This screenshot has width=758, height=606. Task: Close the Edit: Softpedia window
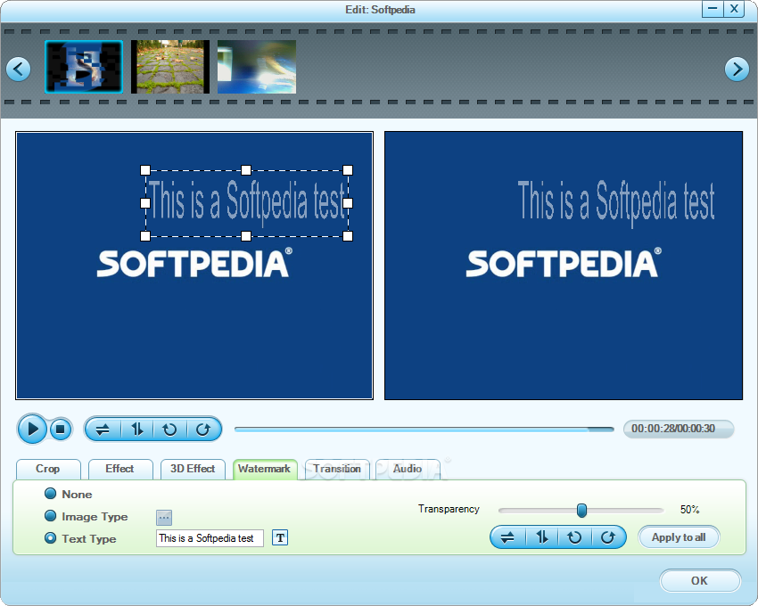[734, 9]
